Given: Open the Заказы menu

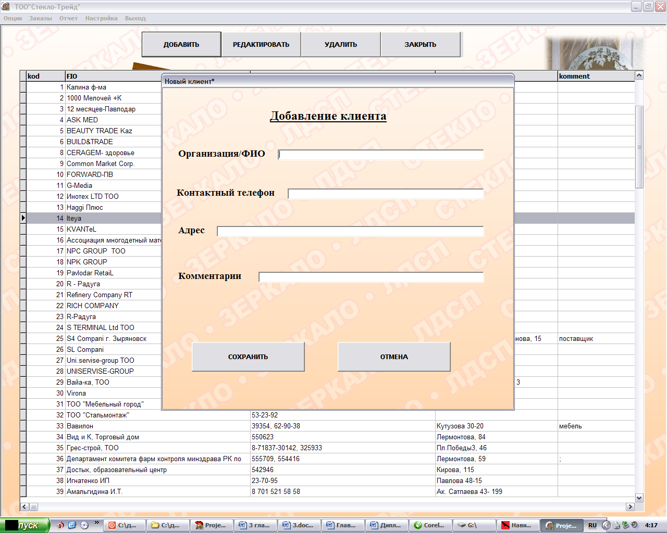Looking at the screenshot, I should [41, 18].
